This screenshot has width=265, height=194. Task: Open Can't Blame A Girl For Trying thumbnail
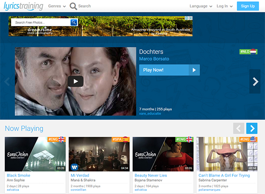pyautogui.click(x=227, y=154)
